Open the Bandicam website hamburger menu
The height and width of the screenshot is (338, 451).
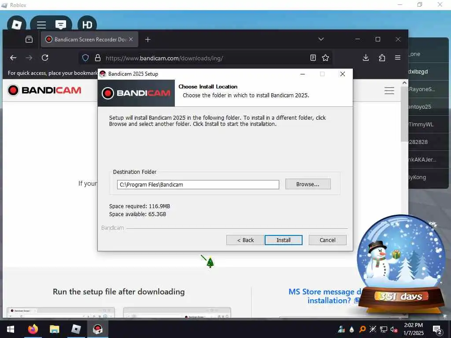(389, 91)
